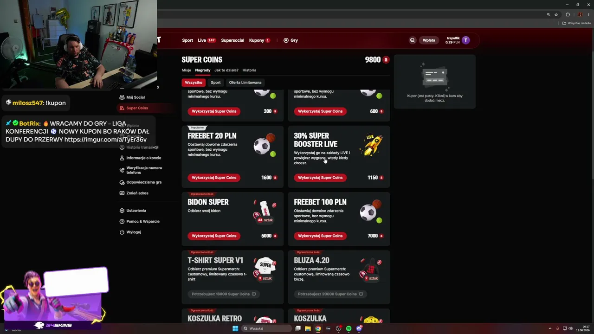The image size is (594, 334).
Task: Expand the system tray hidden icons chevron
Action: point(550,328)
